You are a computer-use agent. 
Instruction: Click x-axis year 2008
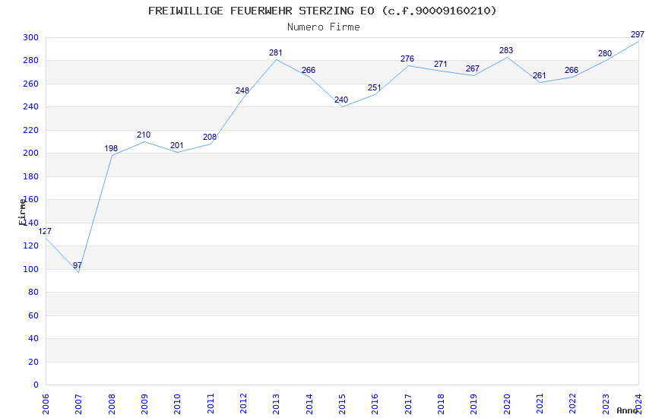click(x=112, y=404)
